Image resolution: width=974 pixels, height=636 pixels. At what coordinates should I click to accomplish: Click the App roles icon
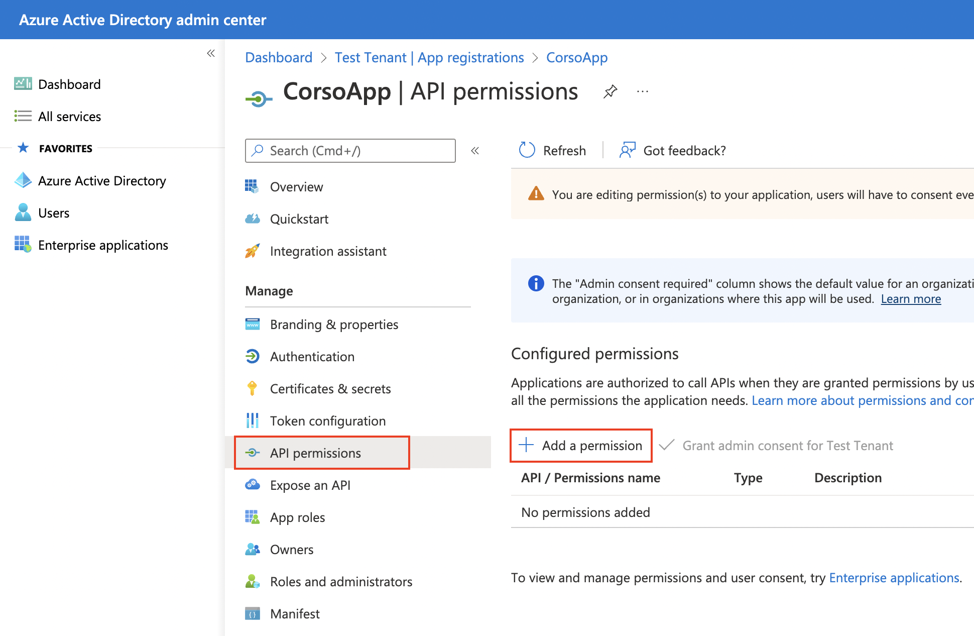pos(253,517)
